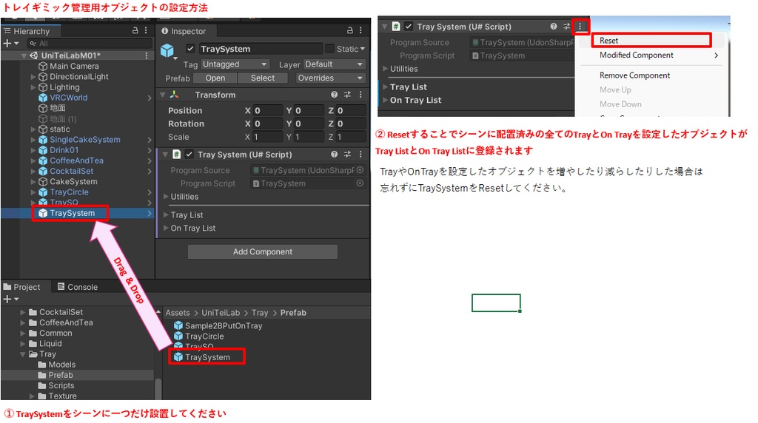Click the Hierarchy panel lock icon

click(x=135, y=30)
